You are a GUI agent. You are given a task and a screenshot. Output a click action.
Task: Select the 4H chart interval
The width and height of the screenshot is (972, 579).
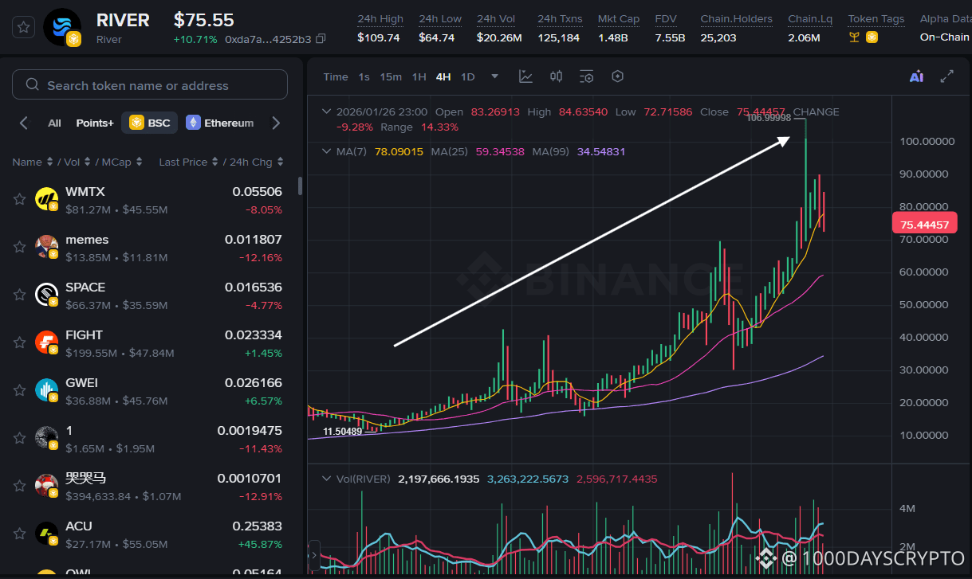tap(443, 76)
